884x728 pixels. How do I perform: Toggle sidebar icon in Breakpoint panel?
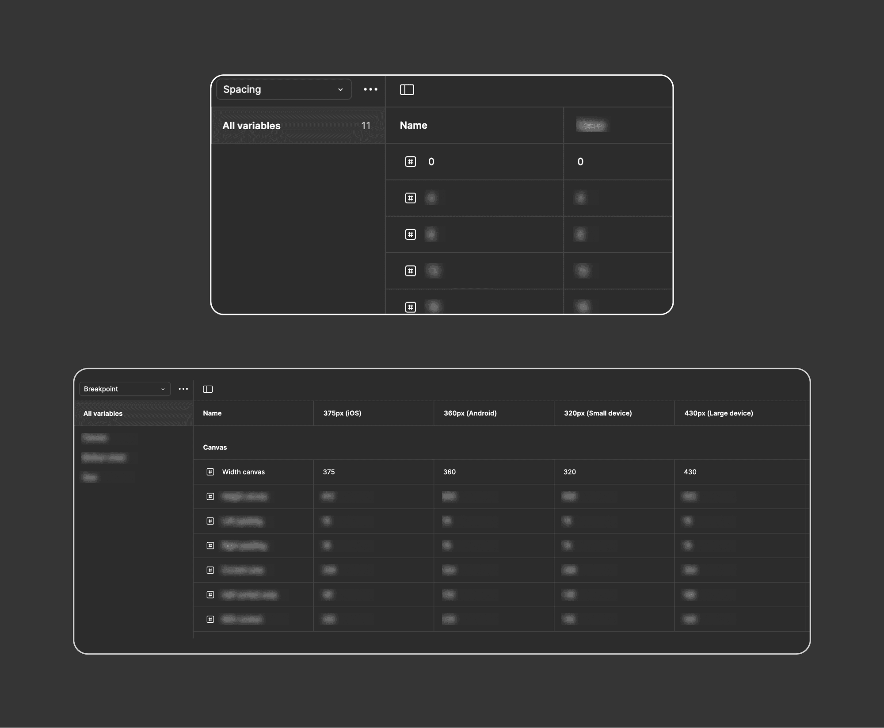(208, 389)
